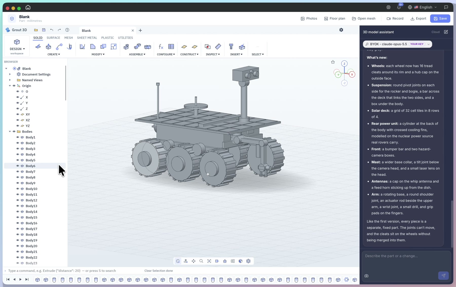456x287 pixels.
Task: Open the help question mark icon
Action: pyautogui.click(x=67, y=30)
